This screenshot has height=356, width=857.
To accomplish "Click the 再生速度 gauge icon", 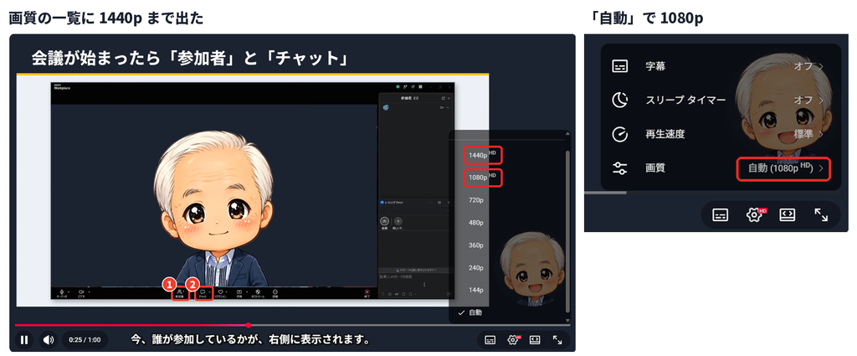I will 620,134.
